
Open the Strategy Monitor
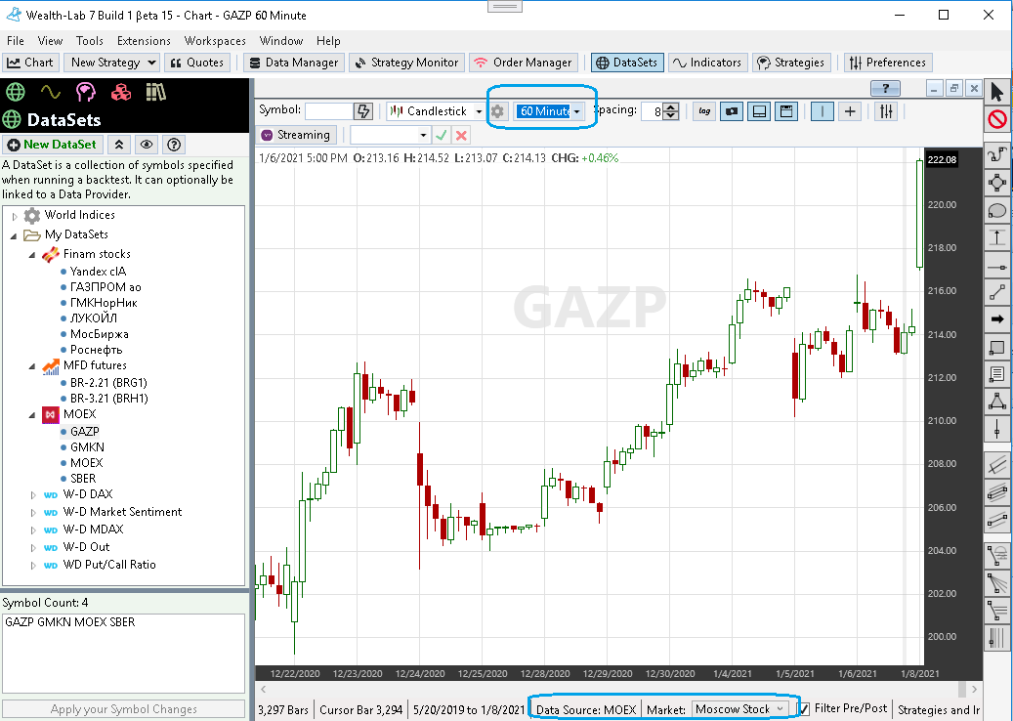[406, 63]
